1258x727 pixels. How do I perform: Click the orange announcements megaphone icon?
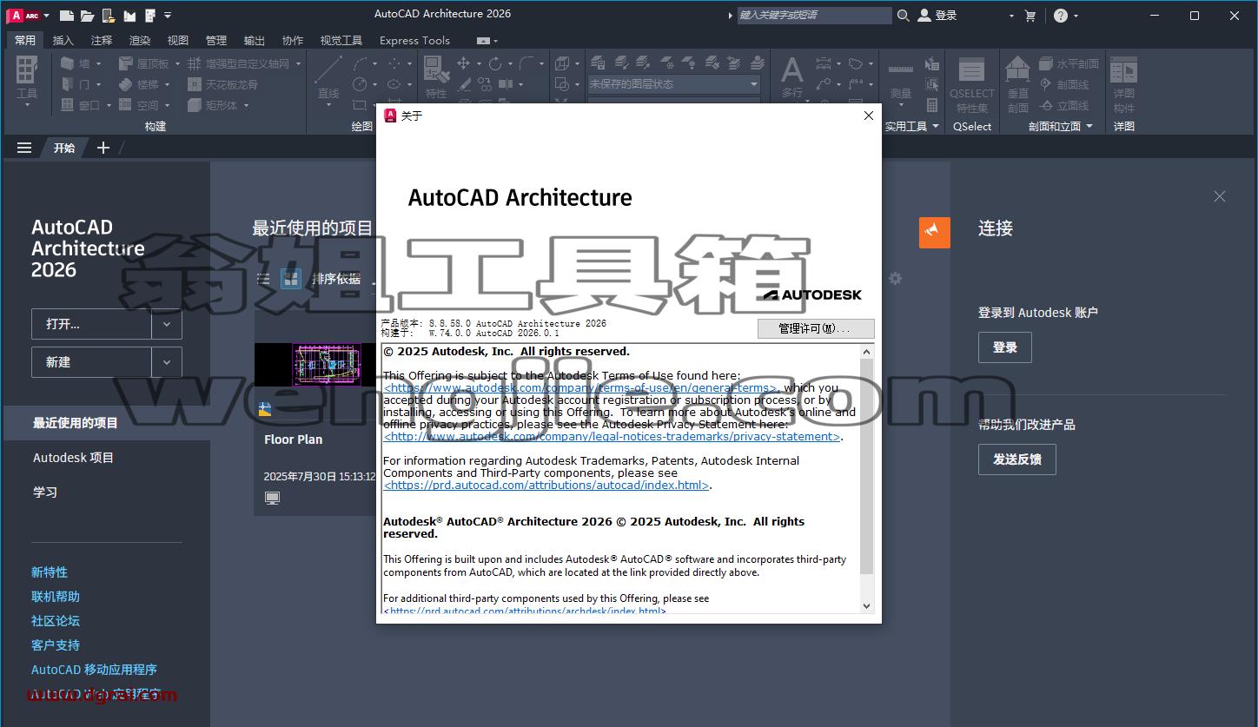point(935,232)
